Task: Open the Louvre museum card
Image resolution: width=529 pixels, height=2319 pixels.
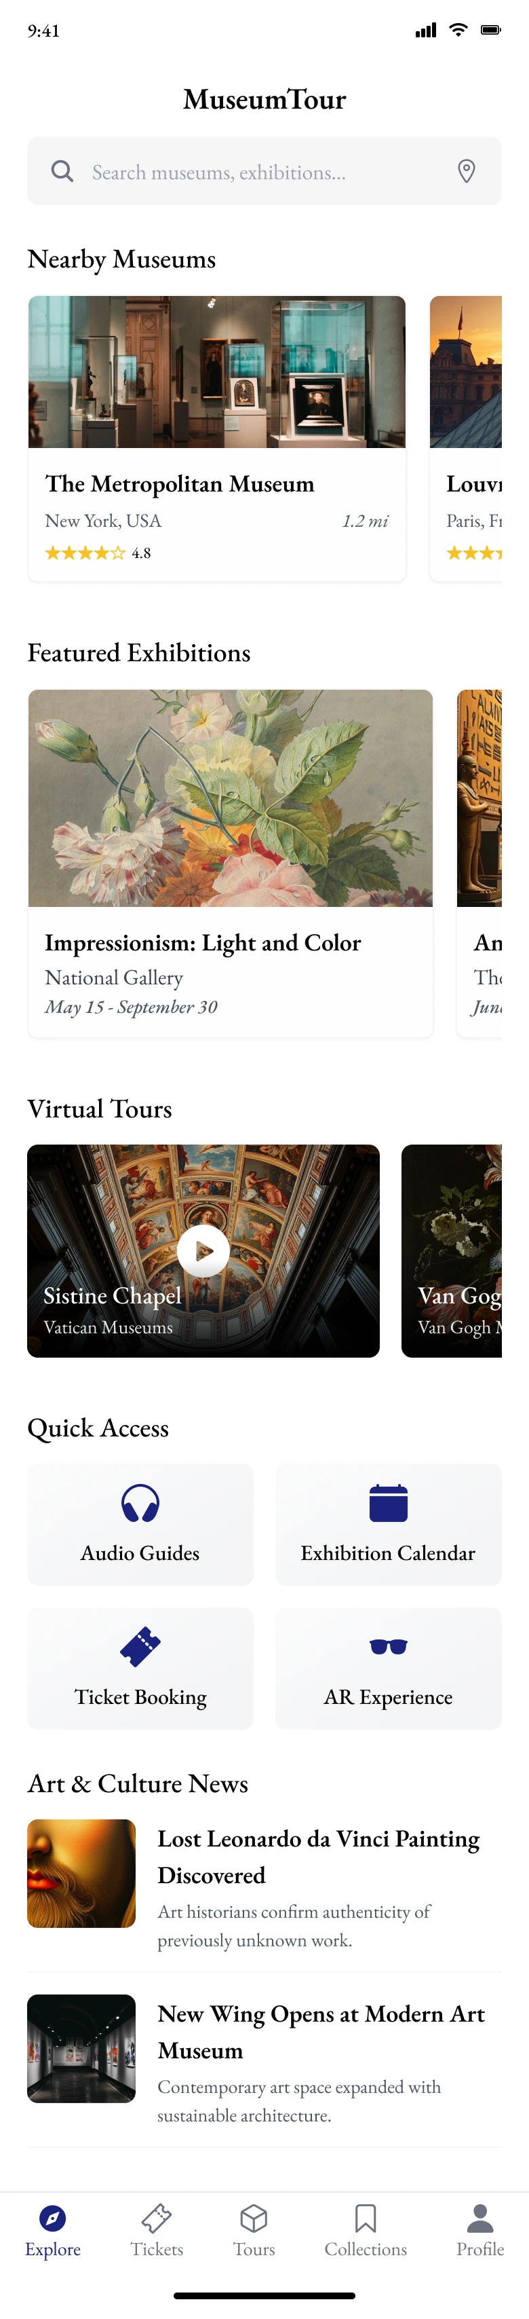Action: 466,439
